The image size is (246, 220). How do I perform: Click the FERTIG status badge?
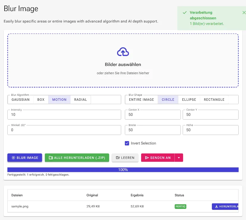(x=181, y=206)
